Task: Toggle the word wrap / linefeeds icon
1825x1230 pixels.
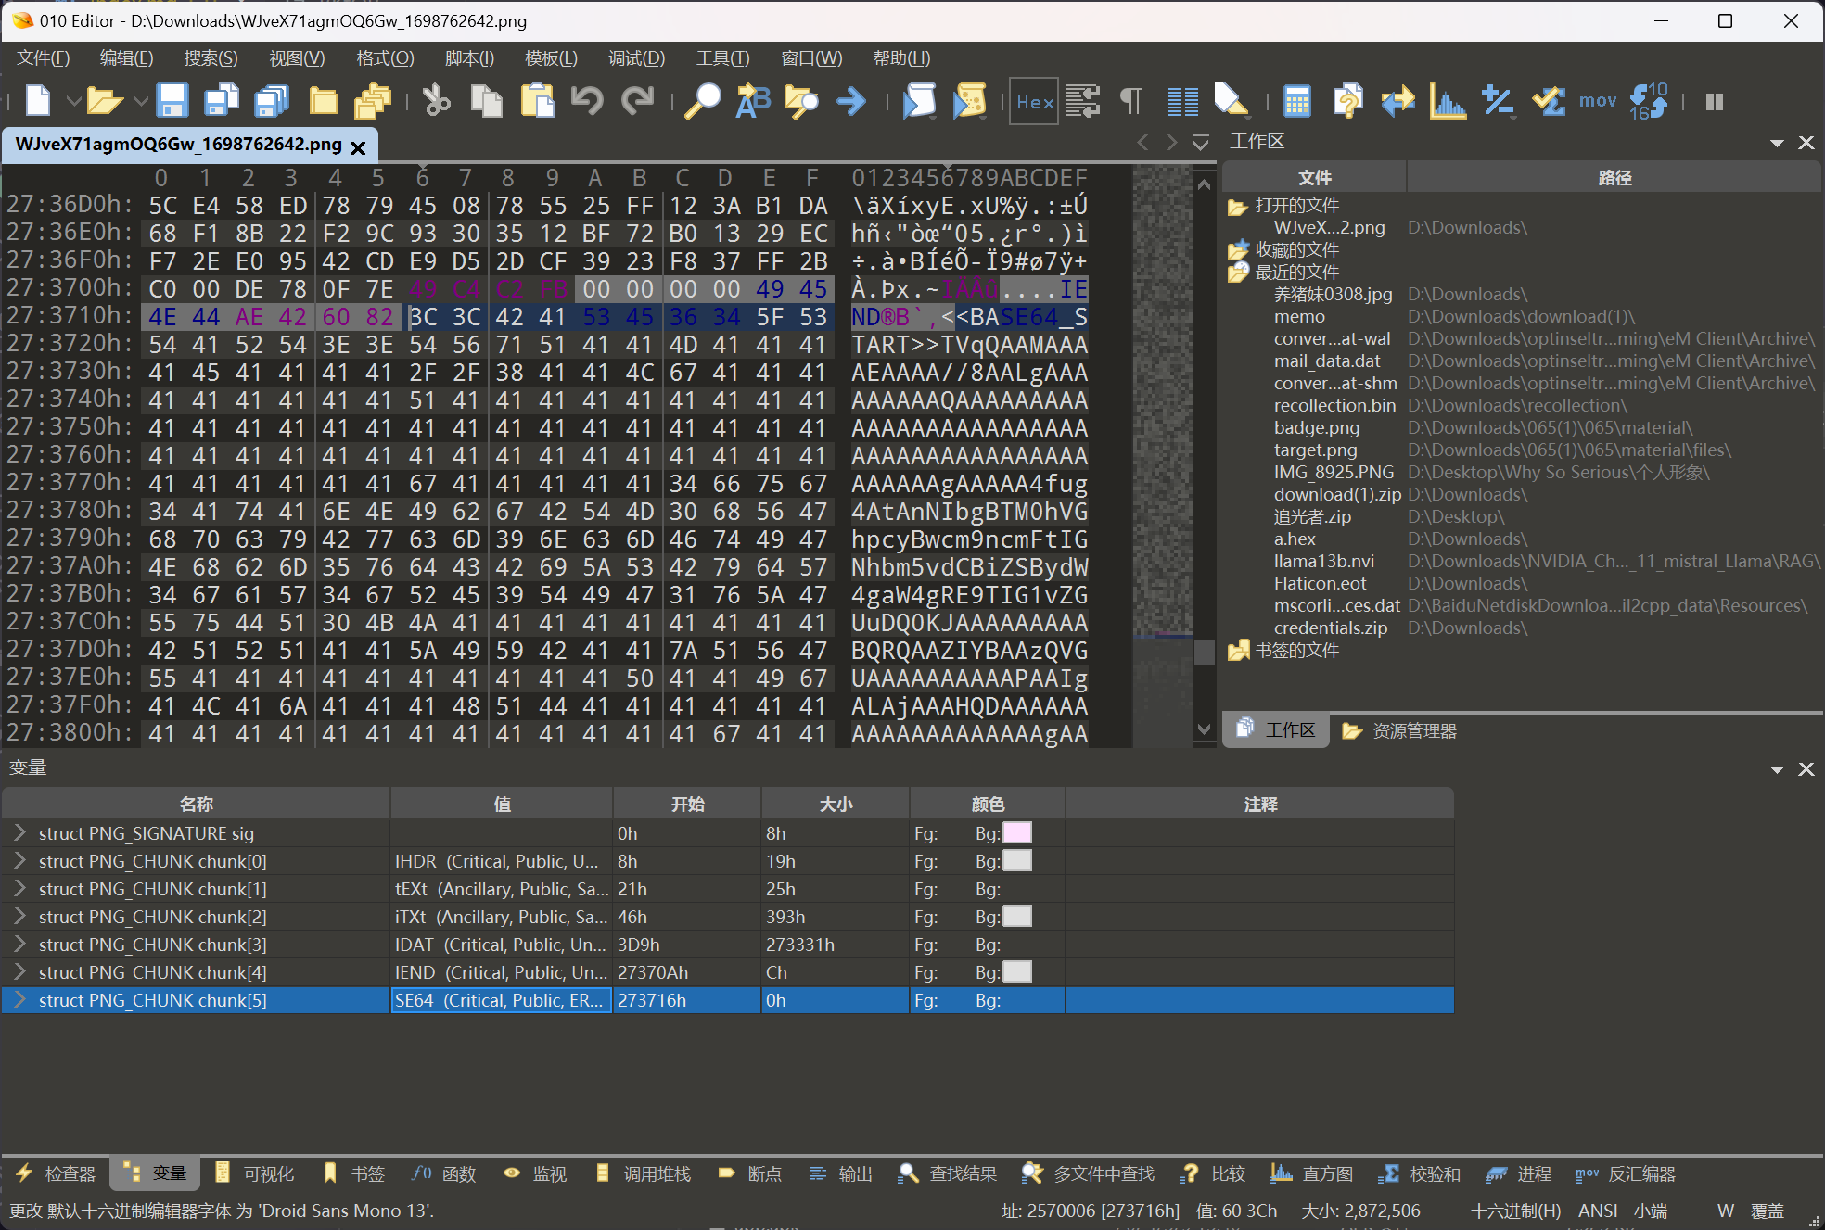Action: [x=1083, y=100]
